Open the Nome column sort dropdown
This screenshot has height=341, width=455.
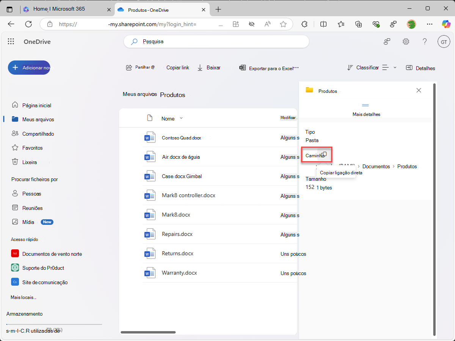coord(181,118)
